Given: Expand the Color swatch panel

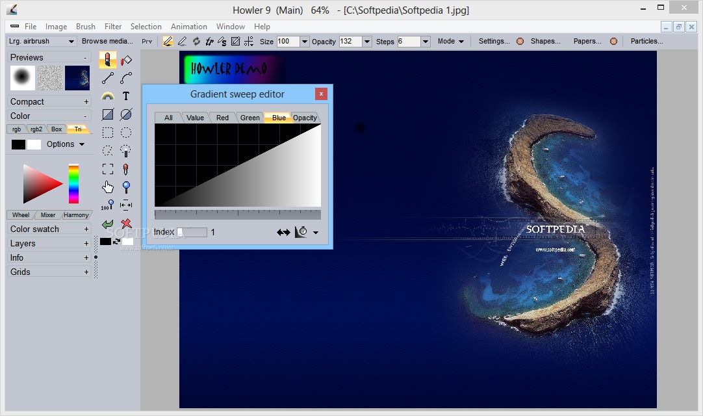Looking at the screenshot, I should point(86,229).
